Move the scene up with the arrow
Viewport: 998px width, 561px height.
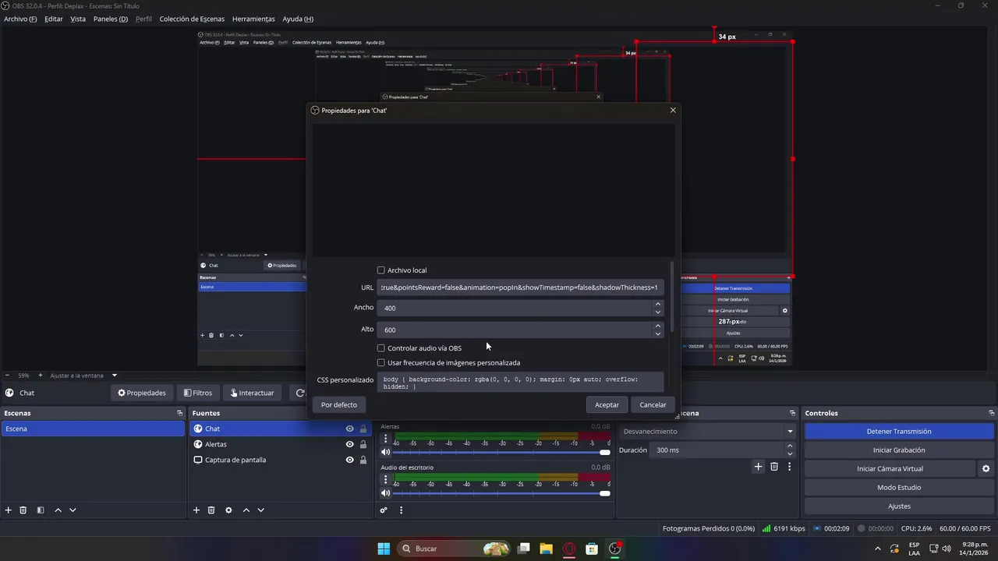click(58, 510)
